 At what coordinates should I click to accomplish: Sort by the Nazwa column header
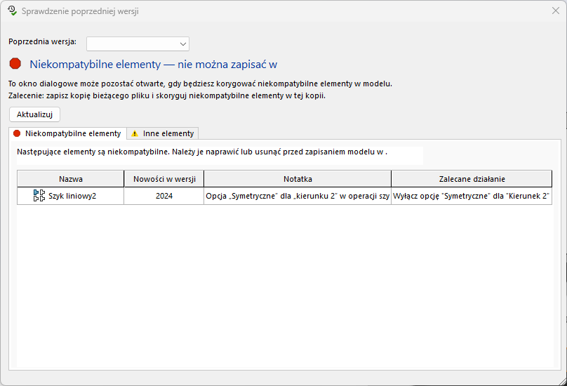coord(71,179)
